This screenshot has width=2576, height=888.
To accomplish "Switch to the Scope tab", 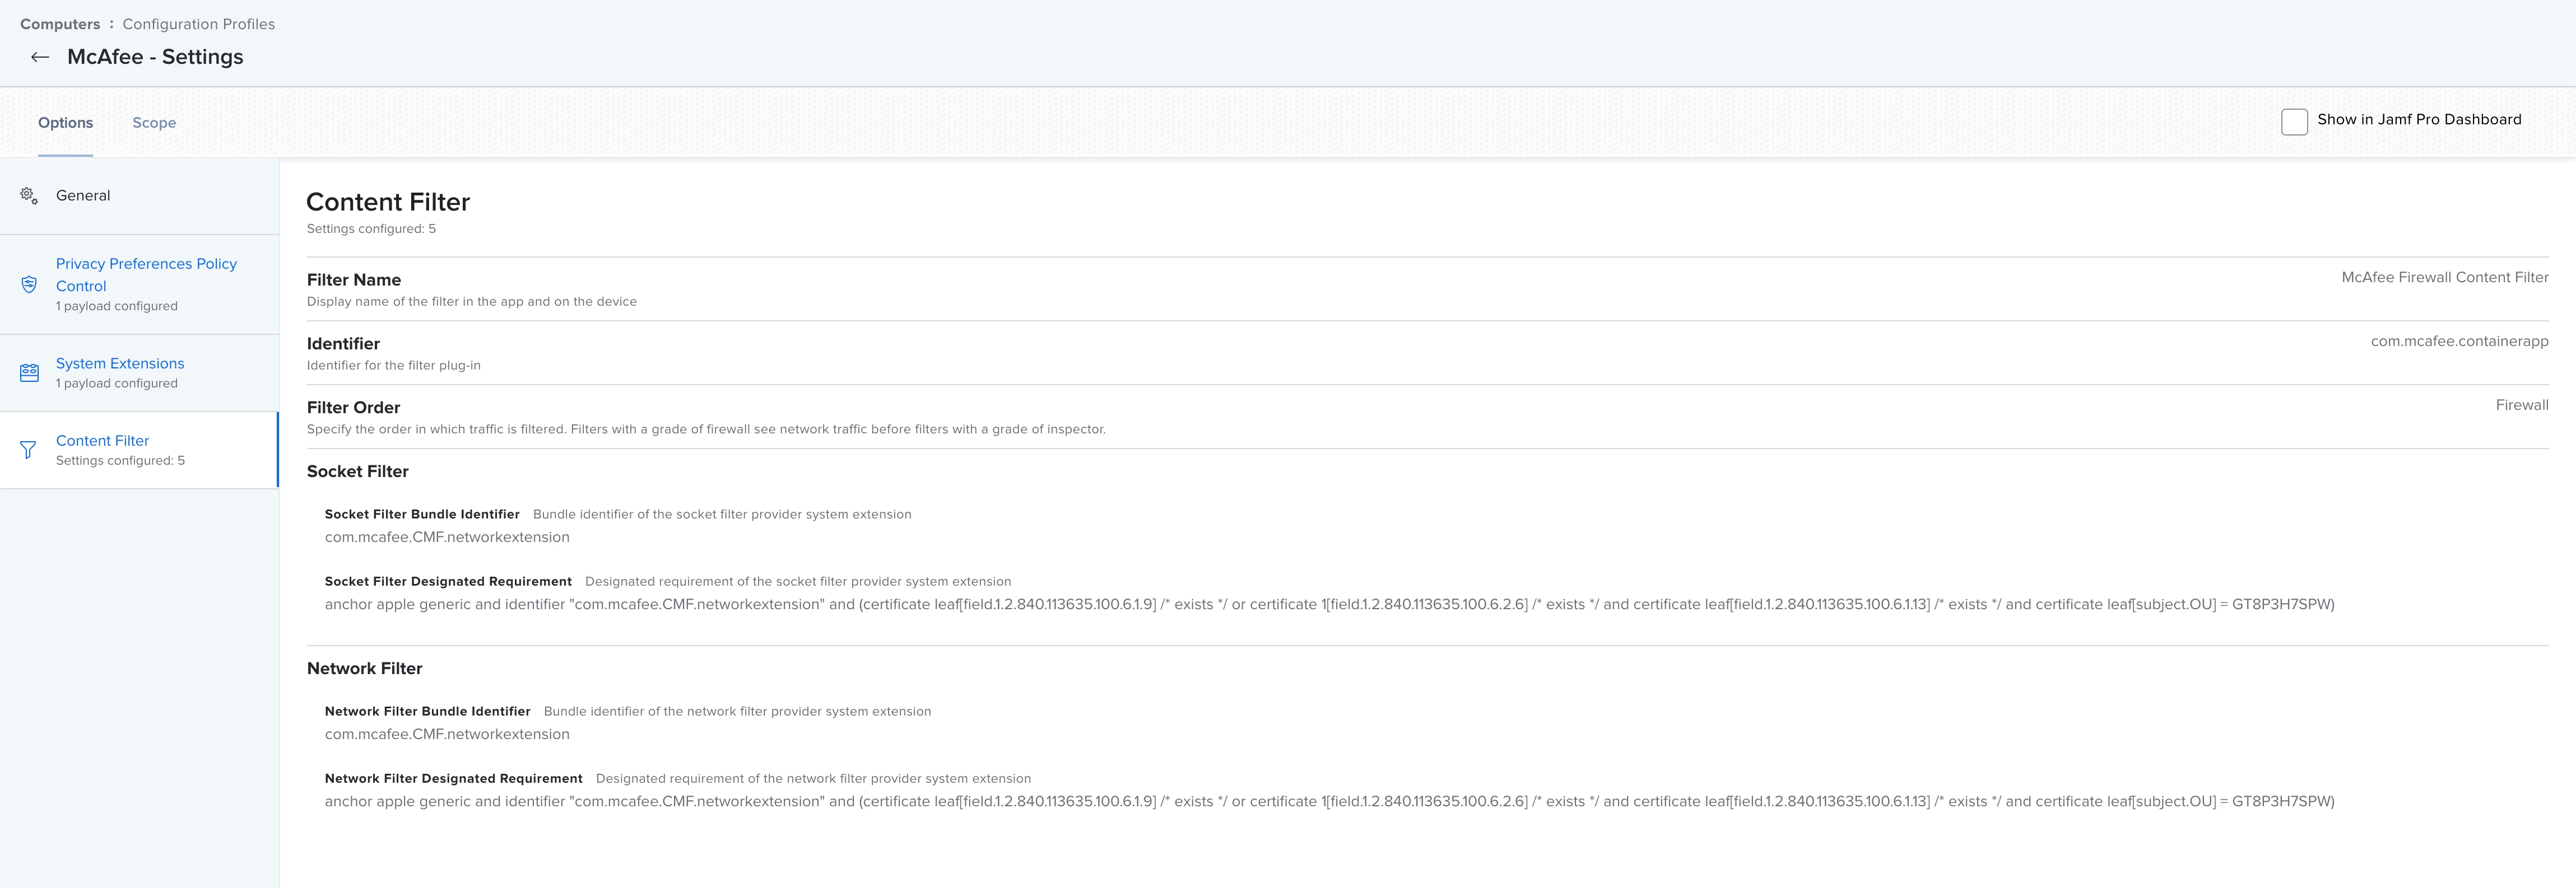I will click(154, 123).
